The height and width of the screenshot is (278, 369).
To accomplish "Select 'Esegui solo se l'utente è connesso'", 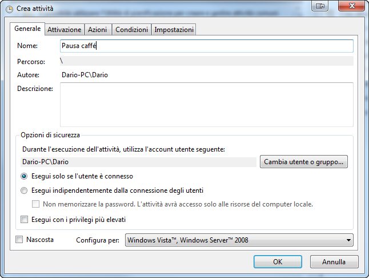I will [24, 176].
